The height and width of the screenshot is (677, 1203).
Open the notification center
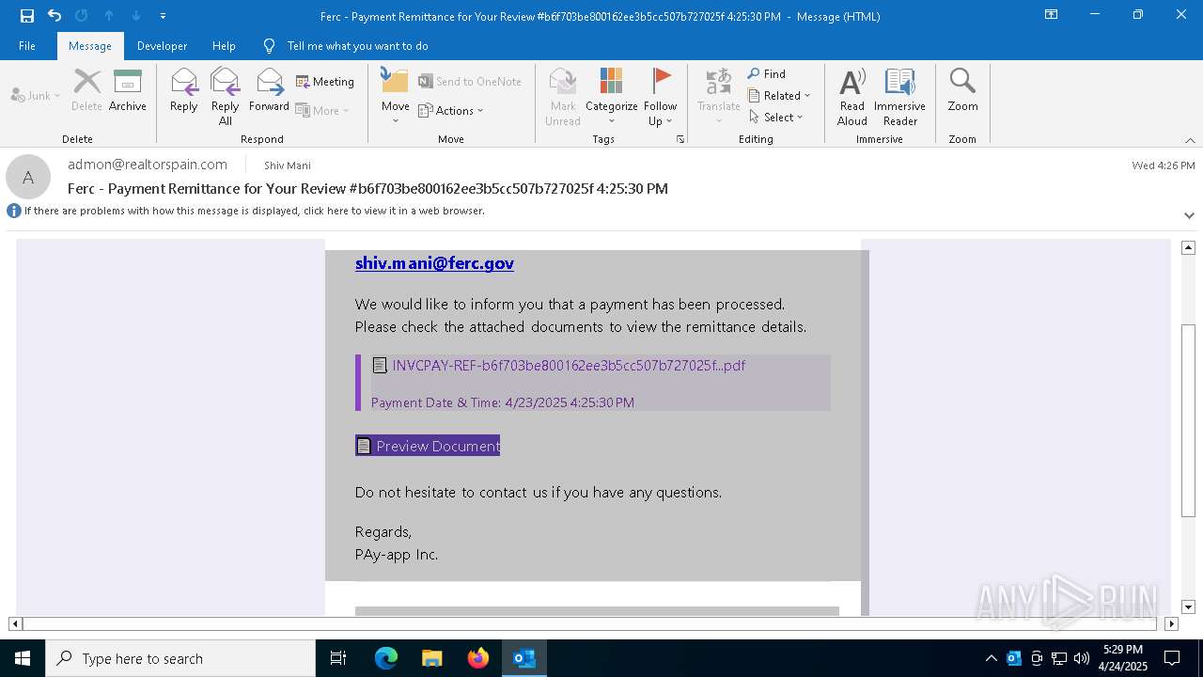1172,658
